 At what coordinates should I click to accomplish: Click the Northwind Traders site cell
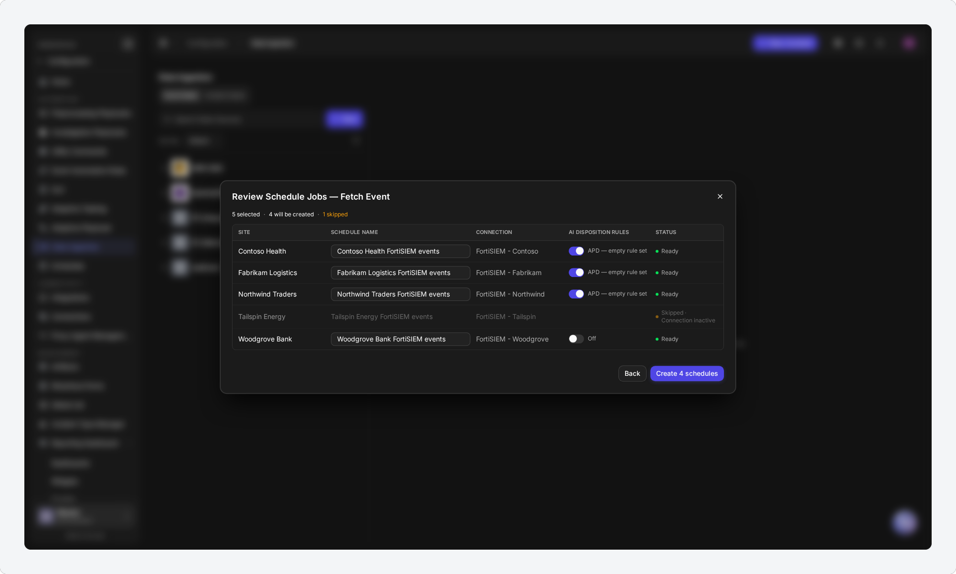point(267,294)
